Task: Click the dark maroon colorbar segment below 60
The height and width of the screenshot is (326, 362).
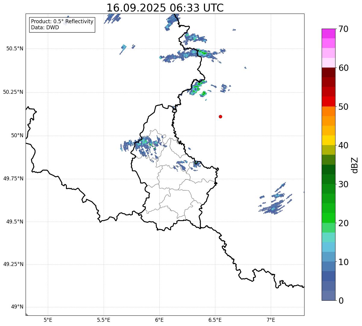Action: 329,72
